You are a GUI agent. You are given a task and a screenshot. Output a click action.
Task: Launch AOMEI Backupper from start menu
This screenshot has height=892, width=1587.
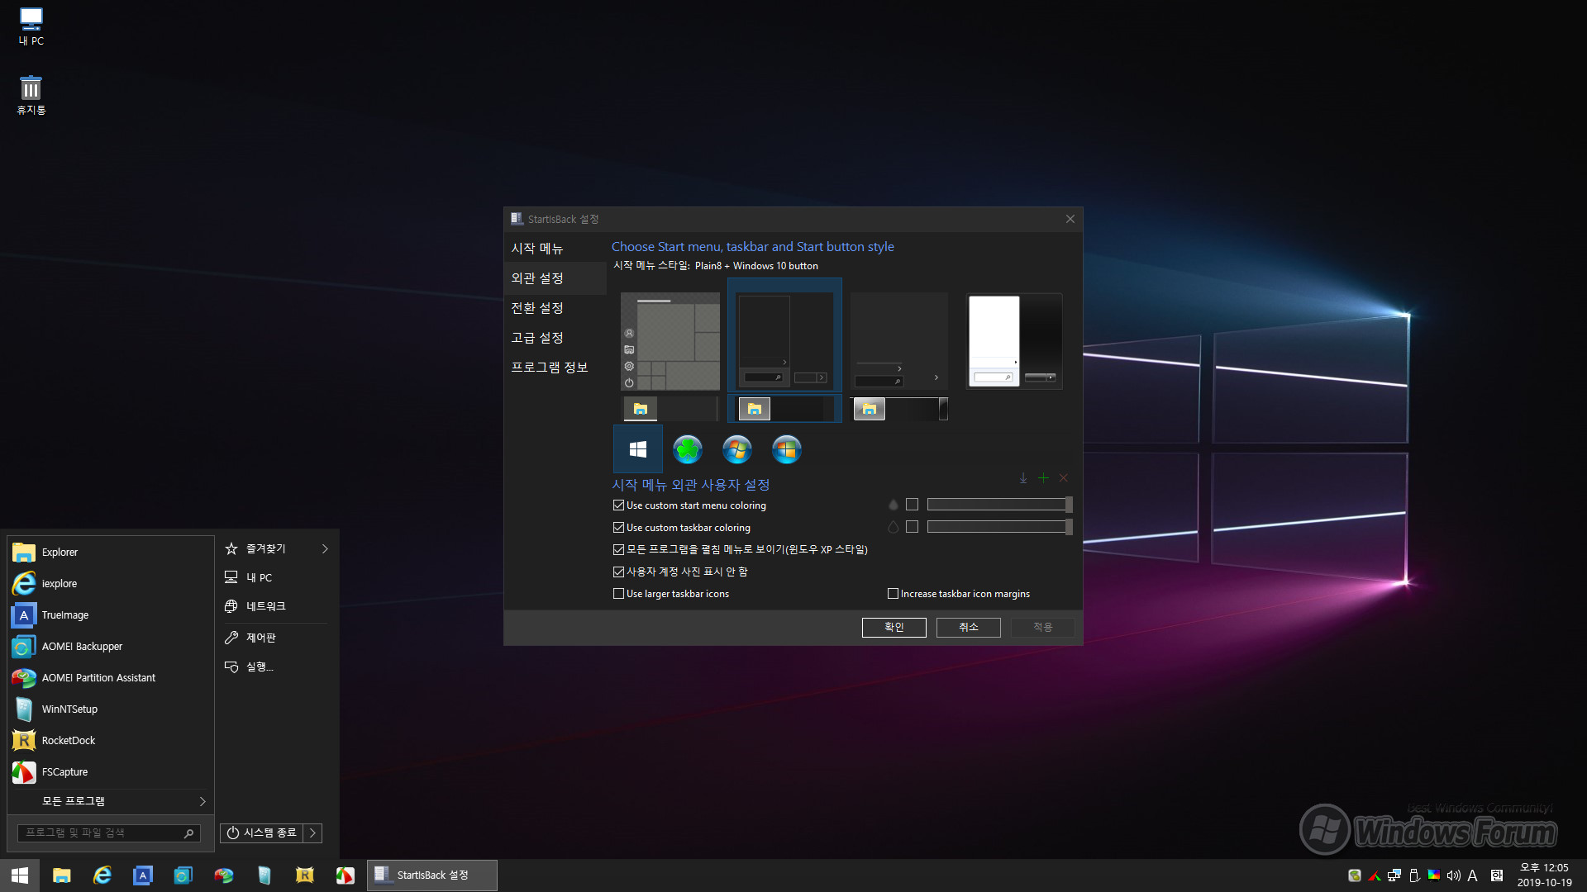111,646
